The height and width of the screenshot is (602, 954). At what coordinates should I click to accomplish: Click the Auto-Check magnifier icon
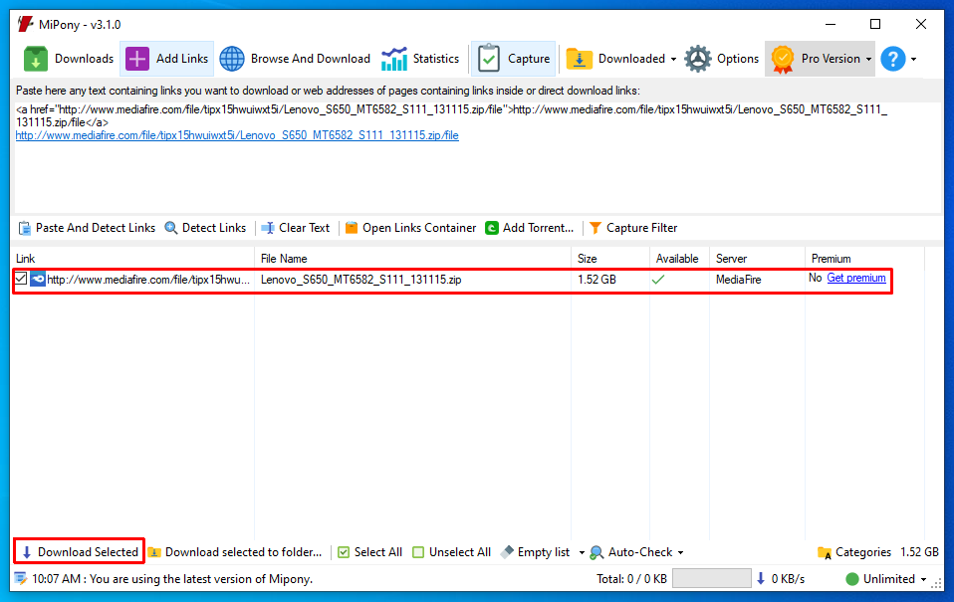[596, 552]
